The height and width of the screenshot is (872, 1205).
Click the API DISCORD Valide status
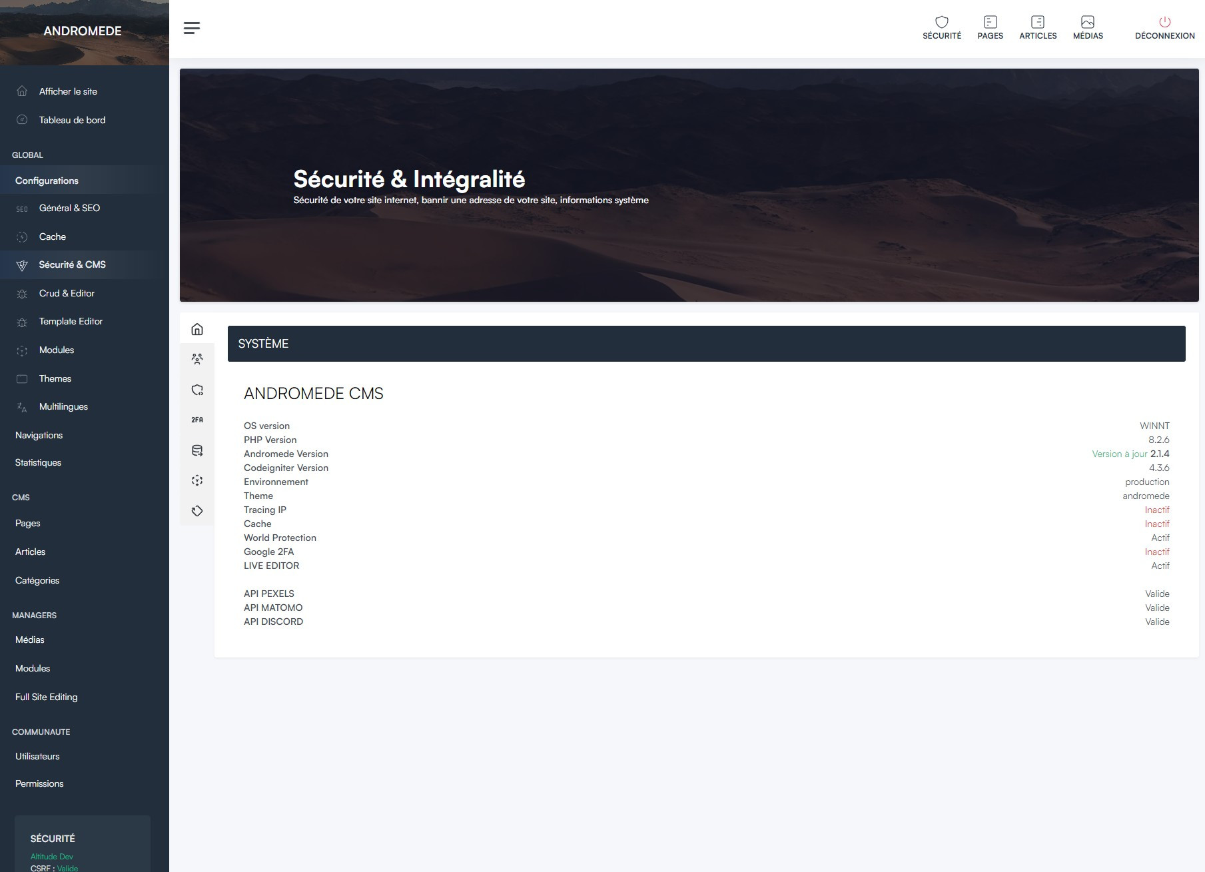[x=1157, y=622]
